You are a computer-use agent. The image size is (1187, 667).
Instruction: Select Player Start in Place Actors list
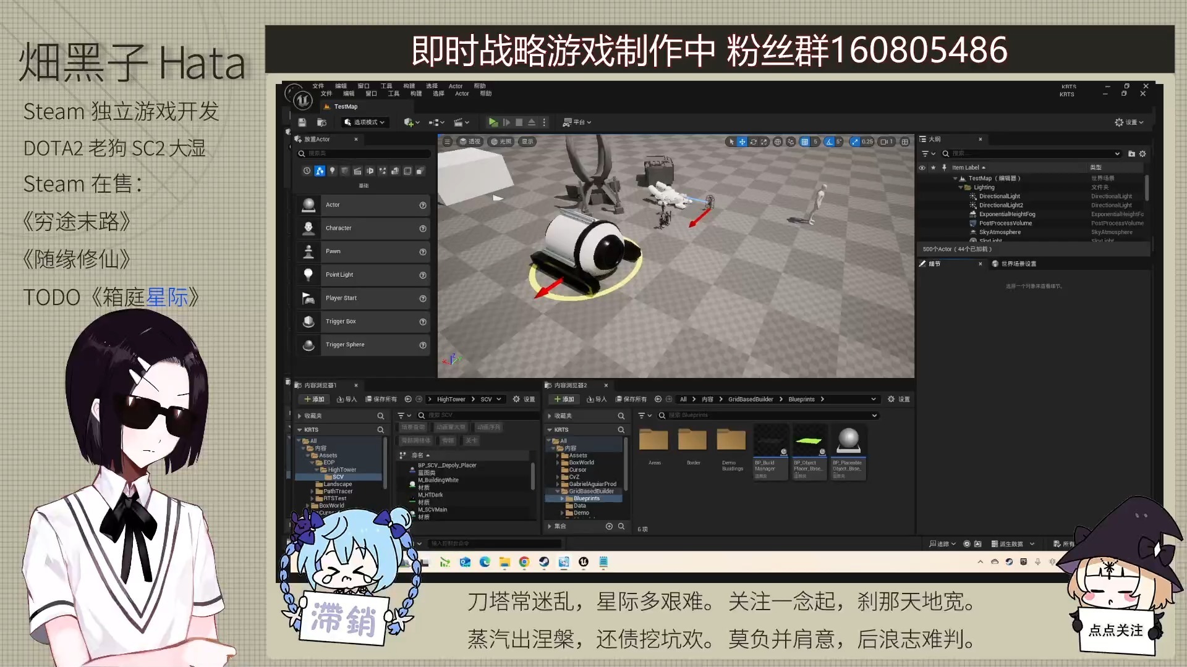pos(363,298)
